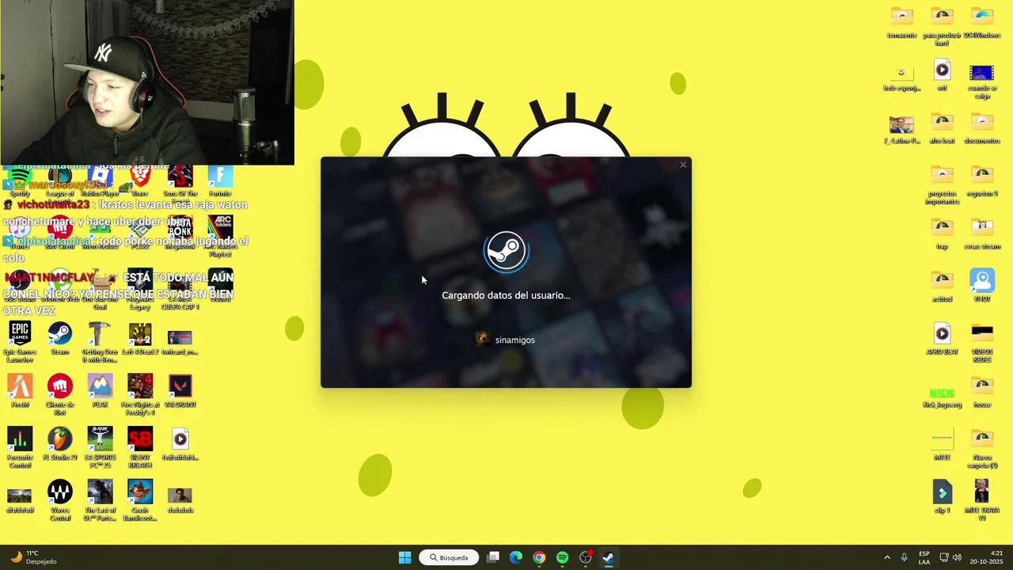The width and height of the screenshot is (1013, 570).
Task: Open the Steam desktop shortcut
Action: [x=59, y=339]
